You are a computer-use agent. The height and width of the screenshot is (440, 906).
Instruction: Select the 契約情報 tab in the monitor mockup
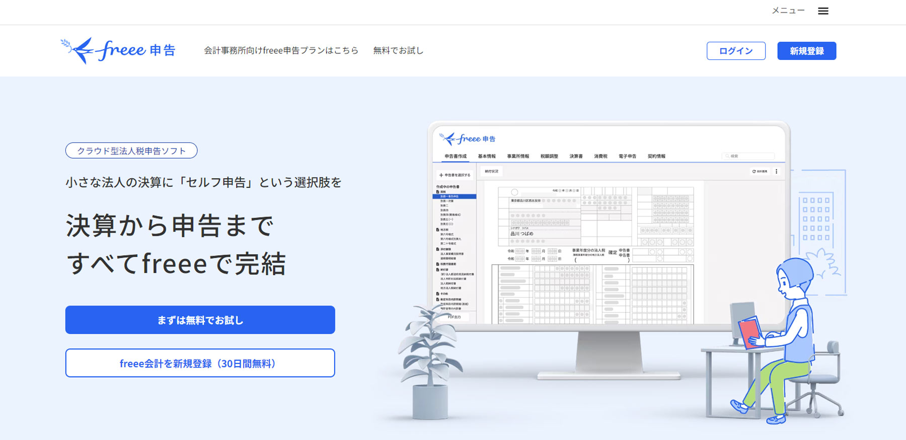point(656,157)
